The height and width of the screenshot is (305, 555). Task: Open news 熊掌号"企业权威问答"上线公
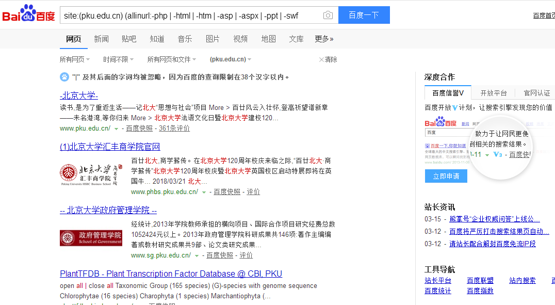[495, 219]
